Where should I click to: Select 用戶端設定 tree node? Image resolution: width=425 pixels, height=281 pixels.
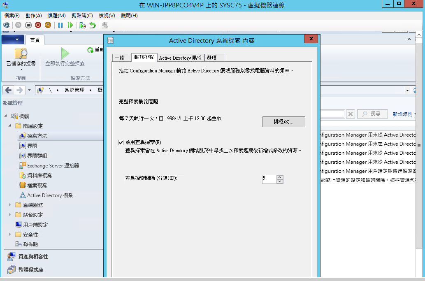35,225
